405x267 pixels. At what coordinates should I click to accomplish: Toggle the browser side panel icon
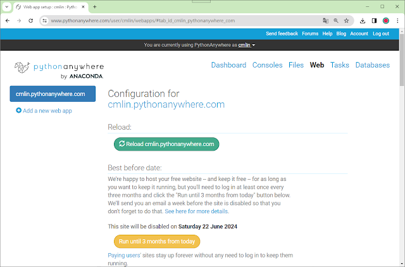point(374,21)
